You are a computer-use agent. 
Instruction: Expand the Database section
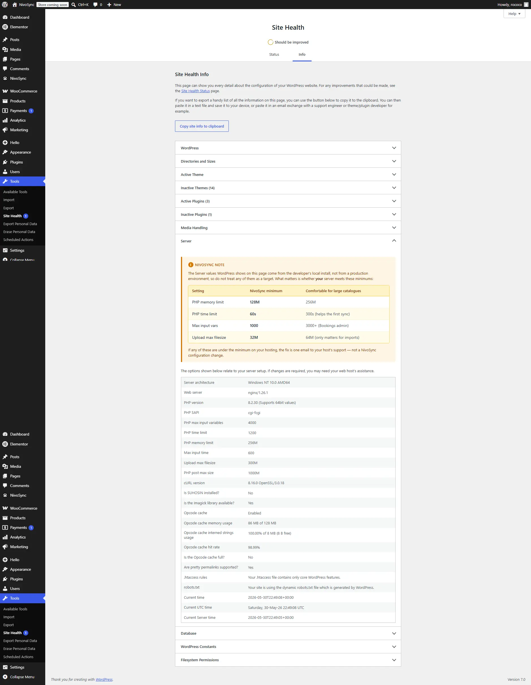tap(288, 633)
